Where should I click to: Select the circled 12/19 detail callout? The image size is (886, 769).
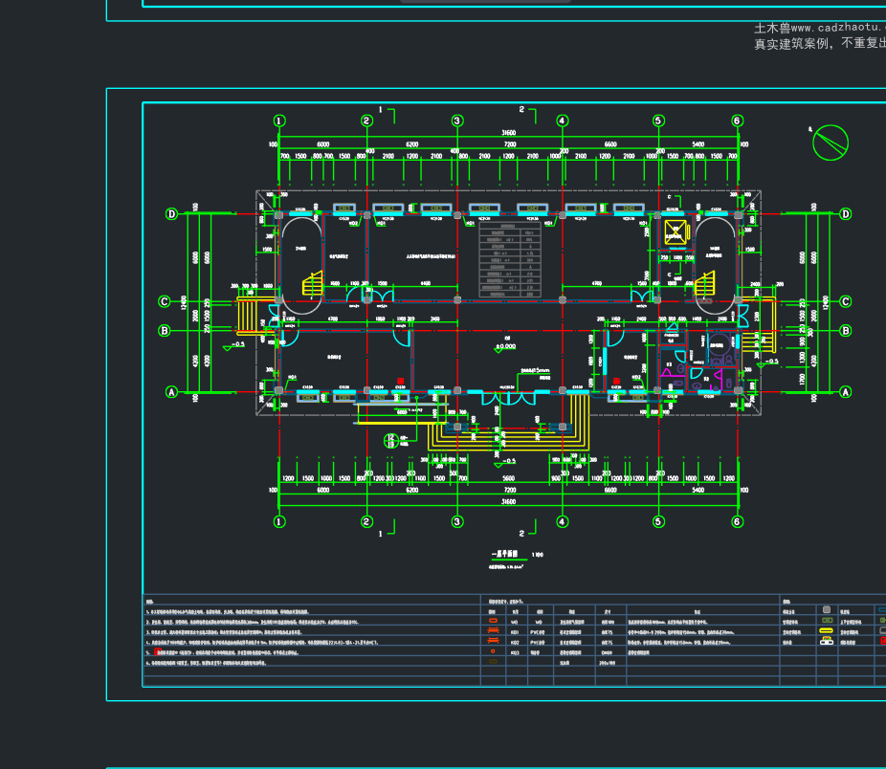tap(390, 441)
